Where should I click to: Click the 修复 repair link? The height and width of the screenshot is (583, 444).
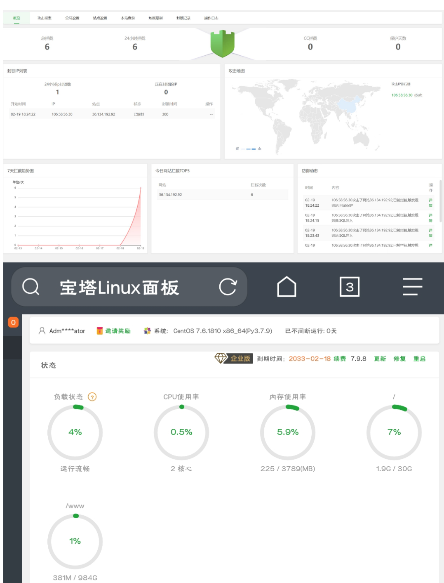(399, 359)
